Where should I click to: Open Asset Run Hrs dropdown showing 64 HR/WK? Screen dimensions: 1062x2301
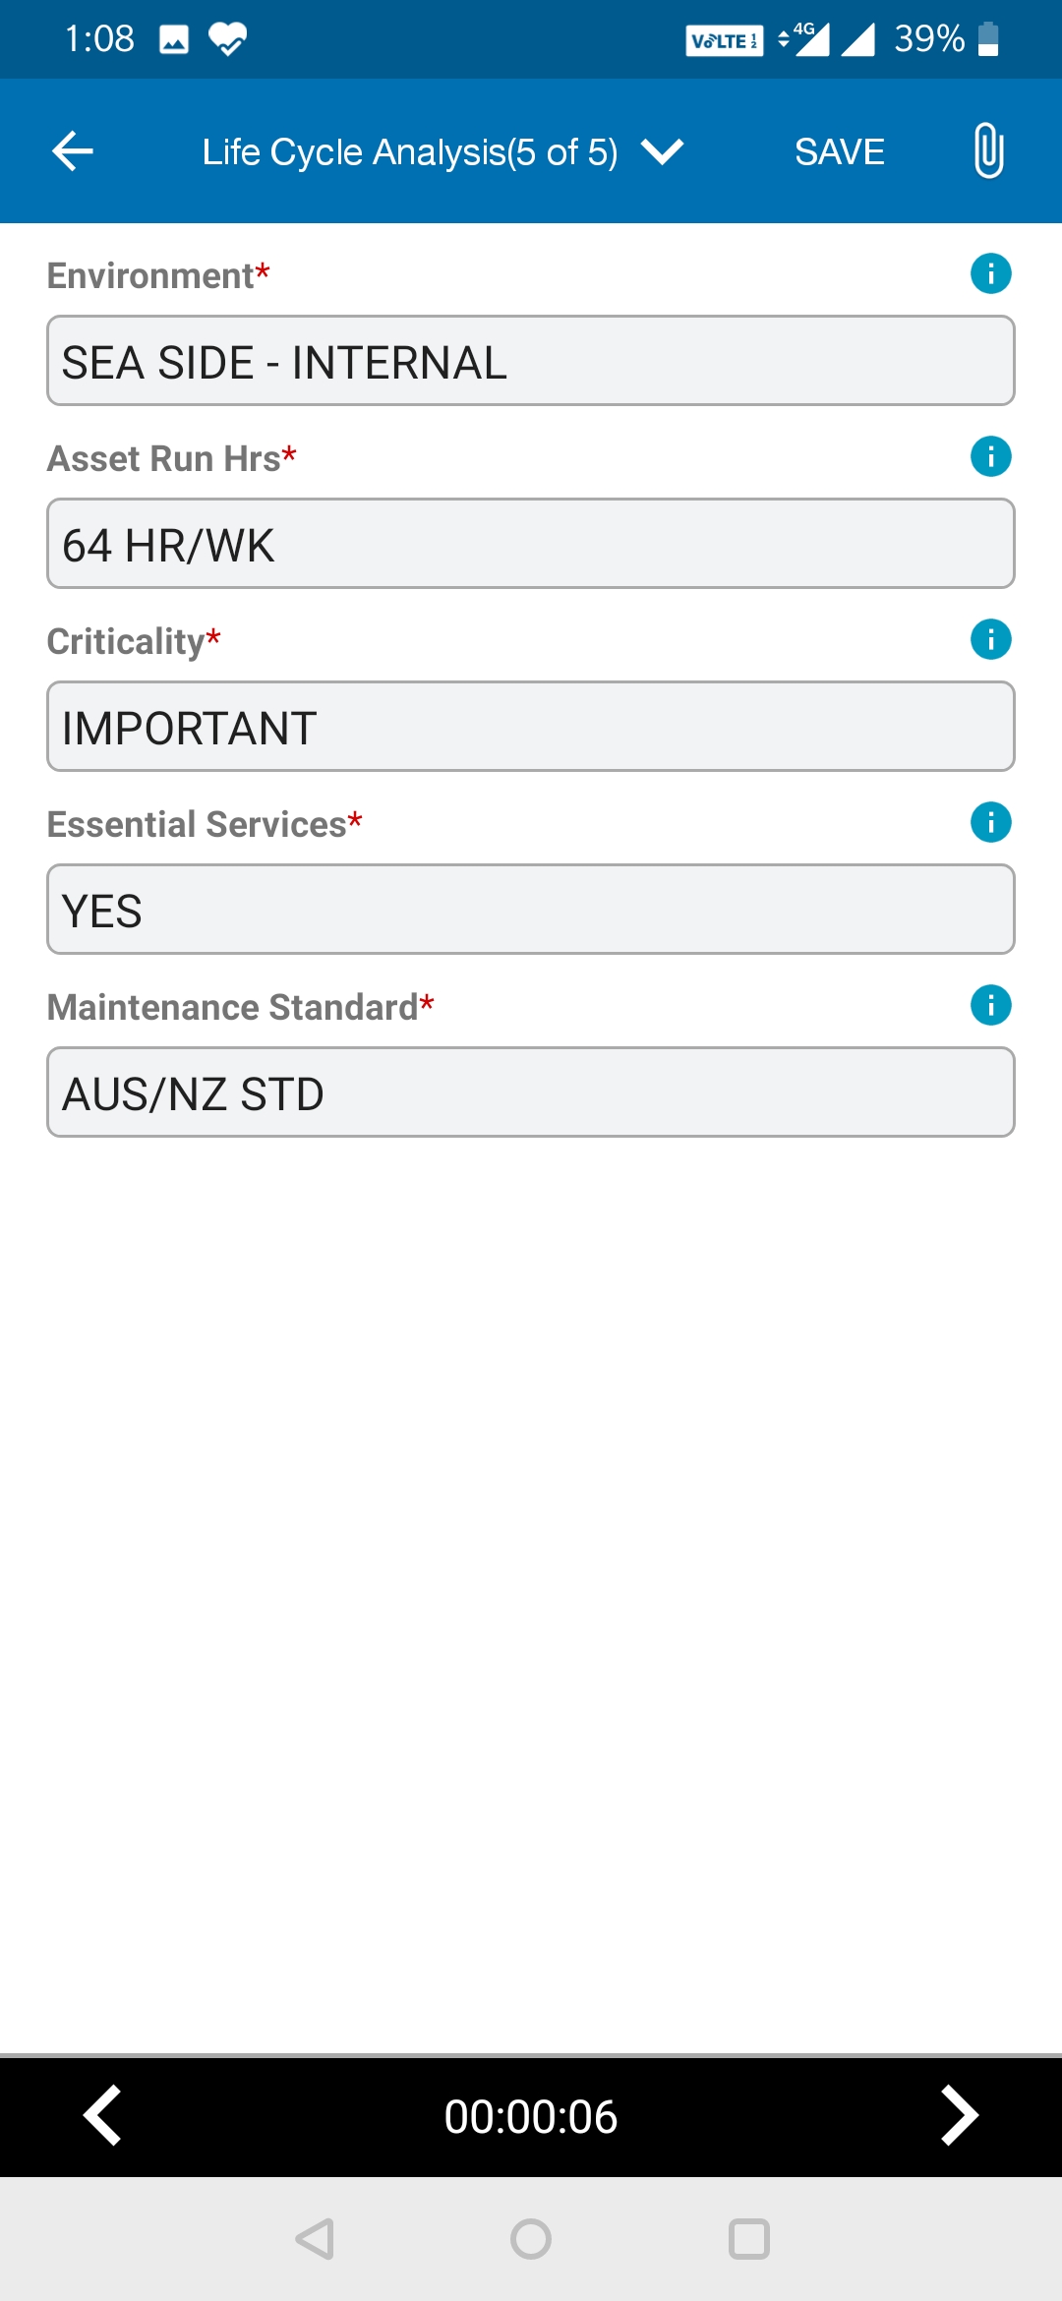coord(531,544)
